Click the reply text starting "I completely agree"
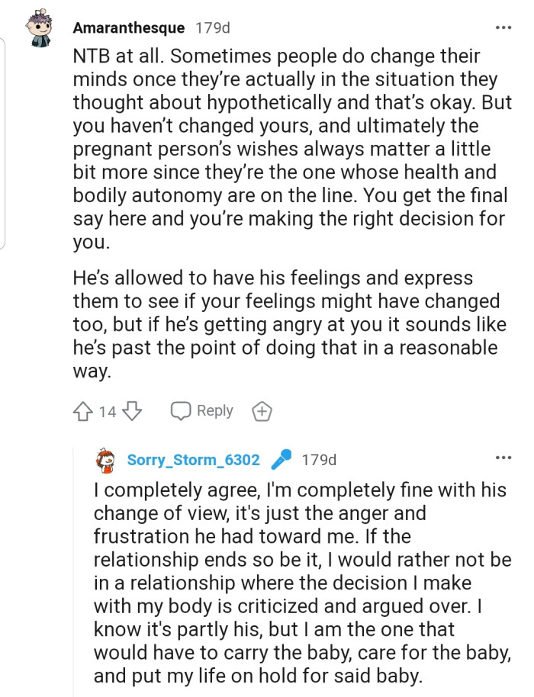Viewport: 534px width, 697px height. coord(302,580)
